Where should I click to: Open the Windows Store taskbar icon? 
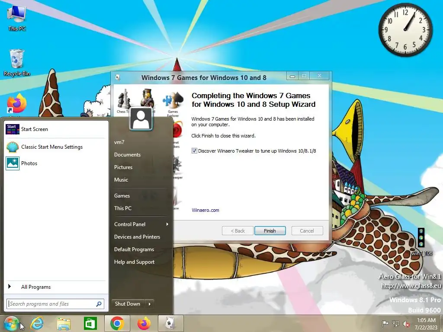[90, 323]
